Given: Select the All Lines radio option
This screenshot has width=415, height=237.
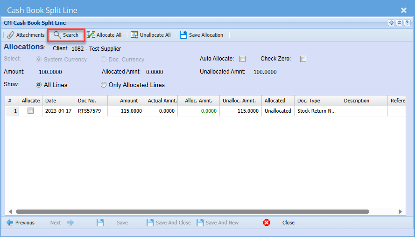Looking at the screenshot, I should coord(39,85).
